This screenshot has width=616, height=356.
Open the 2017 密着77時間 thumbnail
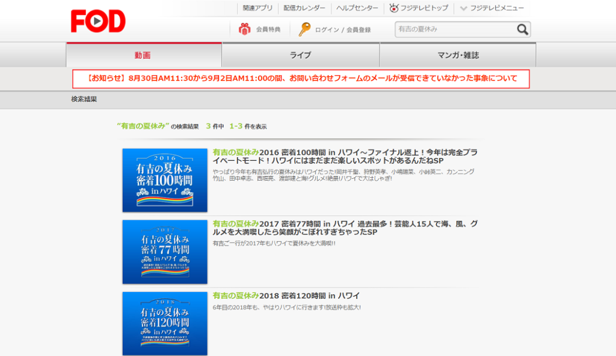tap(165, 252)
